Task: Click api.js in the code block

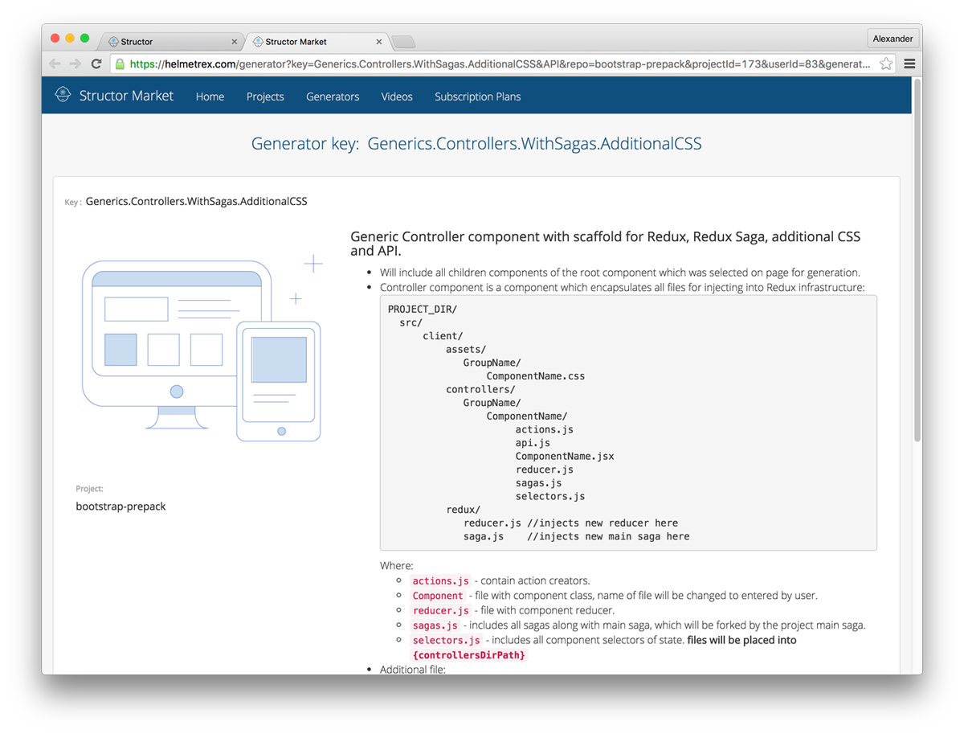Action: [533, 443]
